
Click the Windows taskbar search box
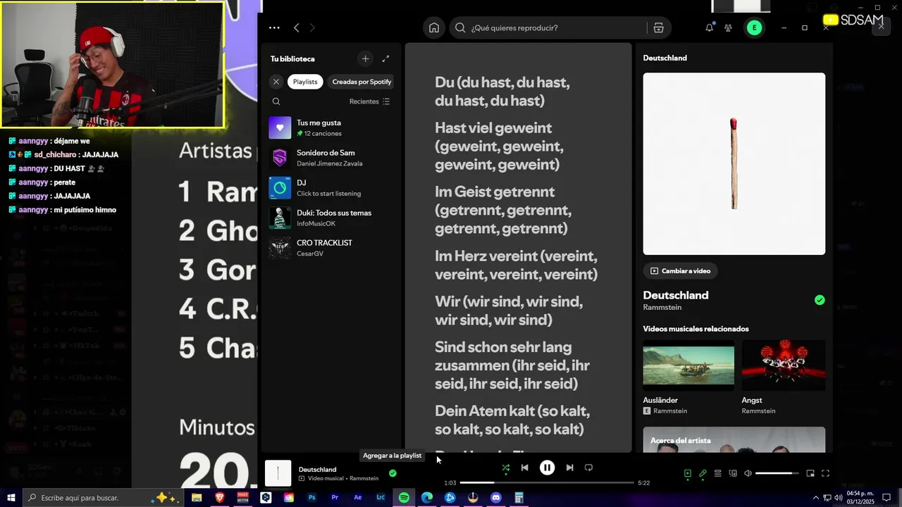[104, 498]
